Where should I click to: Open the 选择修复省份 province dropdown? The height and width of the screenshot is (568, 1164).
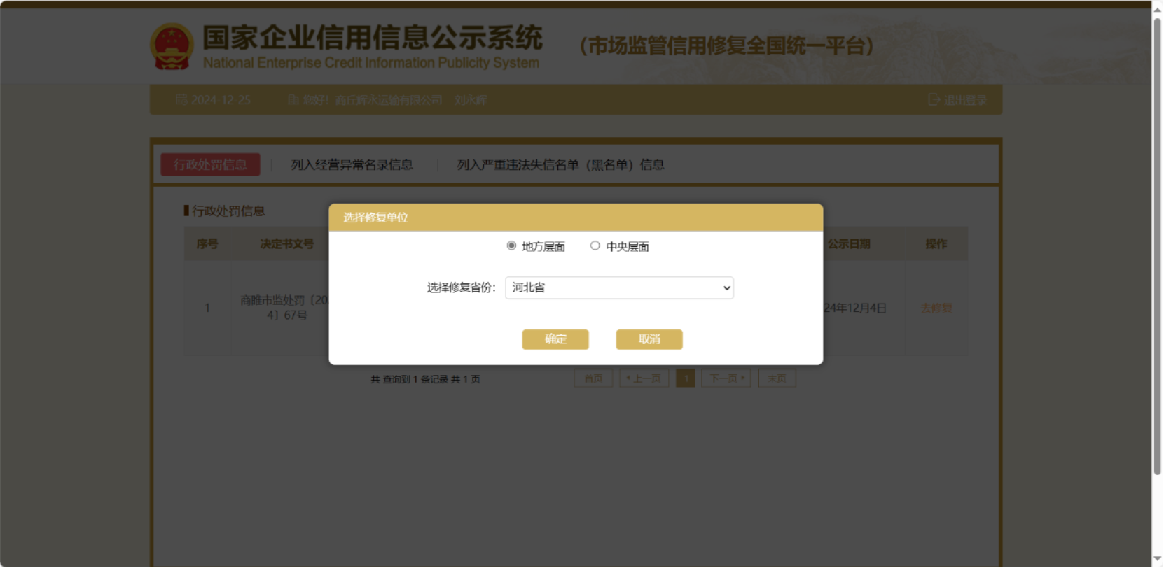tap(618, 287)
